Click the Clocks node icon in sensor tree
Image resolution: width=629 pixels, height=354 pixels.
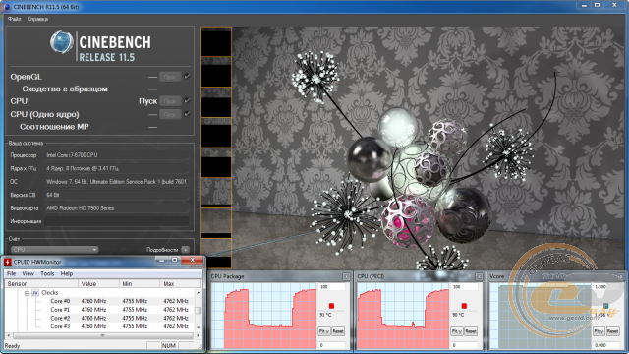pyautogui.click(x=35, y=293)
